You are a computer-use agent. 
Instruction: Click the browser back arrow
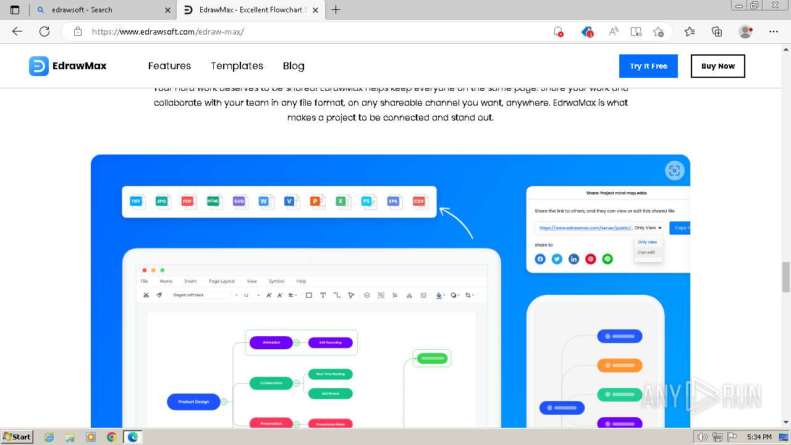point(17,32)
